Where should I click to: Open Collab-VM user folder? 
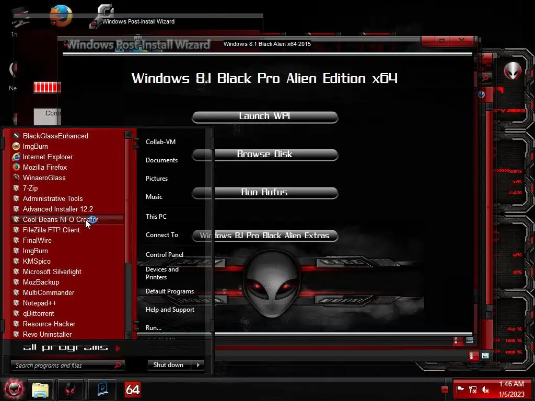tap(160, 142)
